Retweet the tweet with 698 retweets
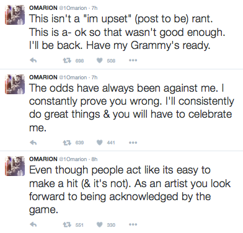 click(67, 60)
